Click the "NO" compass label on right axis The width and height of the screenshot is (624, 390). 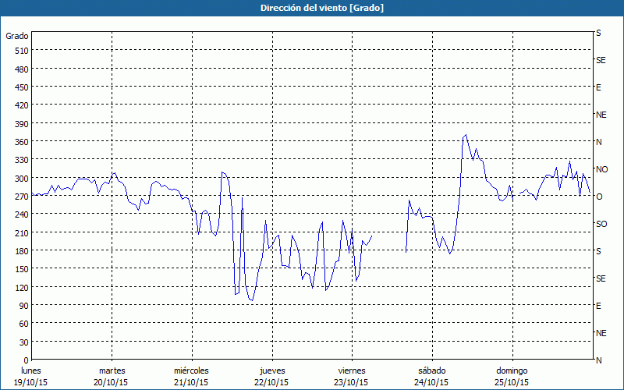coord(601,169)
